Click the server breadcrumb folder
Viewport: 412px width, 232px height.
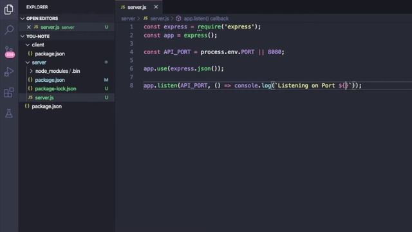(128, 19)
